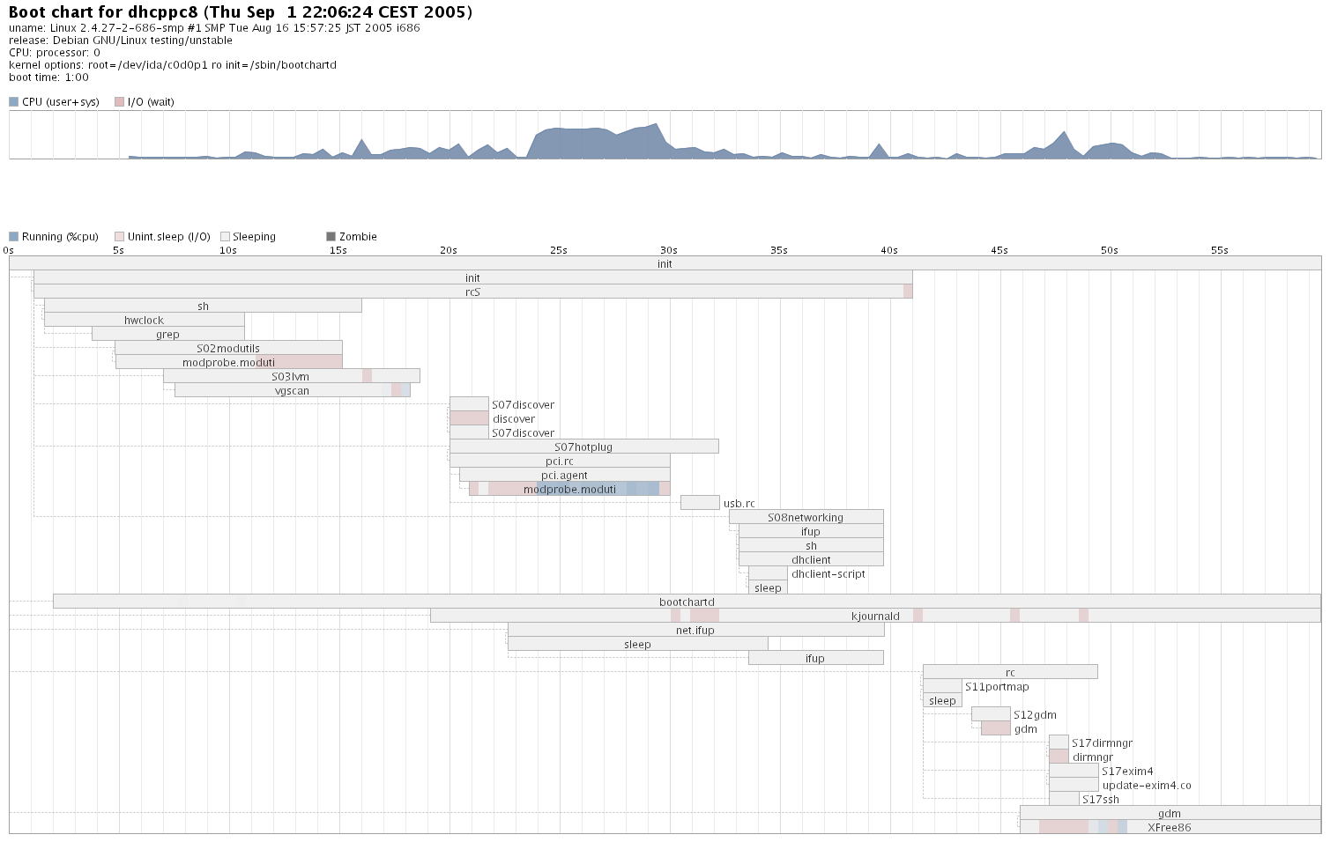The image size is (1330, 842).
Task: Select the bootchartd process bar
Action: [686, 602]
